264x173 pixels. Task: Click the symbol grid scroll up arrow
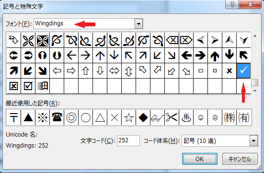pos(255,36)
